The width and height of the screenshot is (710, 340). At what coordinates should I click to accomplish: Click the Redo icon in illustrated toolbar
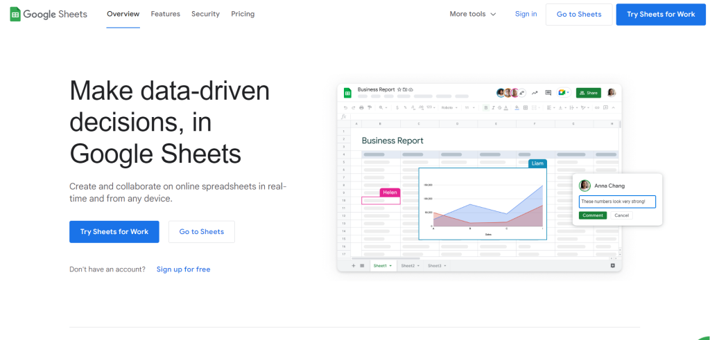(353, 107)
